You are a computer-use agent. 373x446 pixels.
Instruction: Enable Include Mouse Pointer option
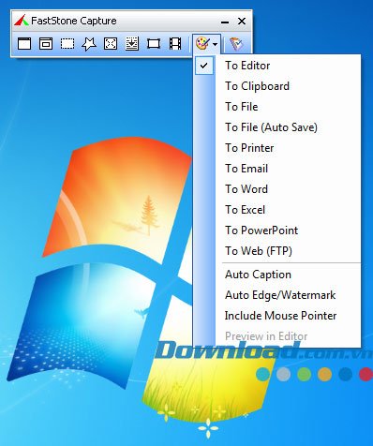tap(277, 316)
